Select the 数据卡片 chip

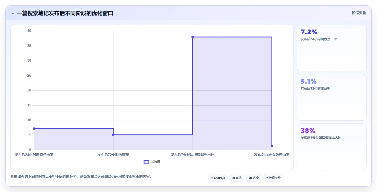[x=273, y=178]
